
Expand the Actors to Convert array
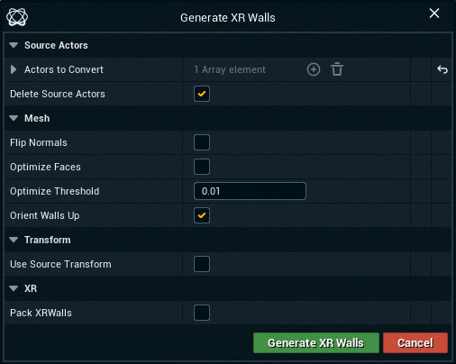14,69
